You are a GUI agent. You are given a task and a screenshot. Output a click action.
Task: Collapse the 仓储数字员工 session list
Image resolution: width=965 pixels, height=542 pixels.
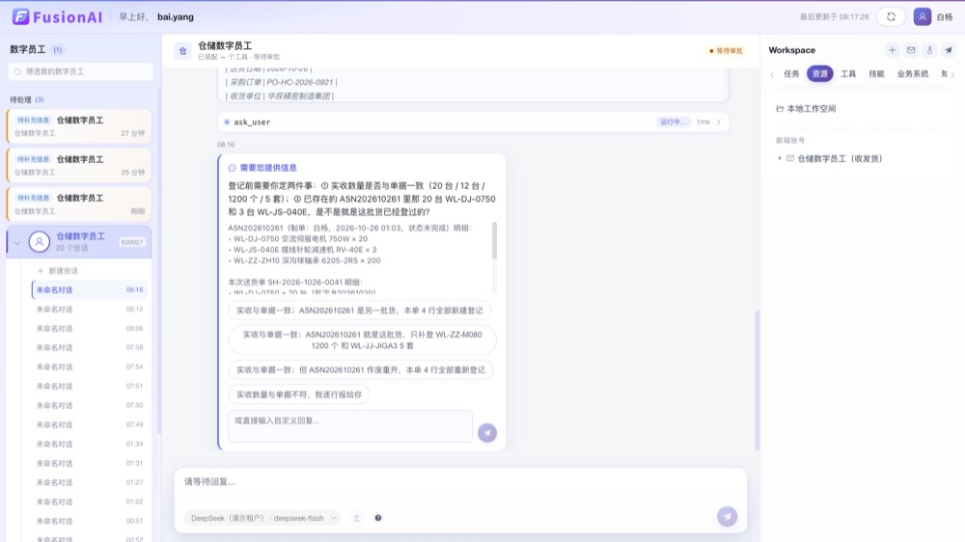coord(17,242)
